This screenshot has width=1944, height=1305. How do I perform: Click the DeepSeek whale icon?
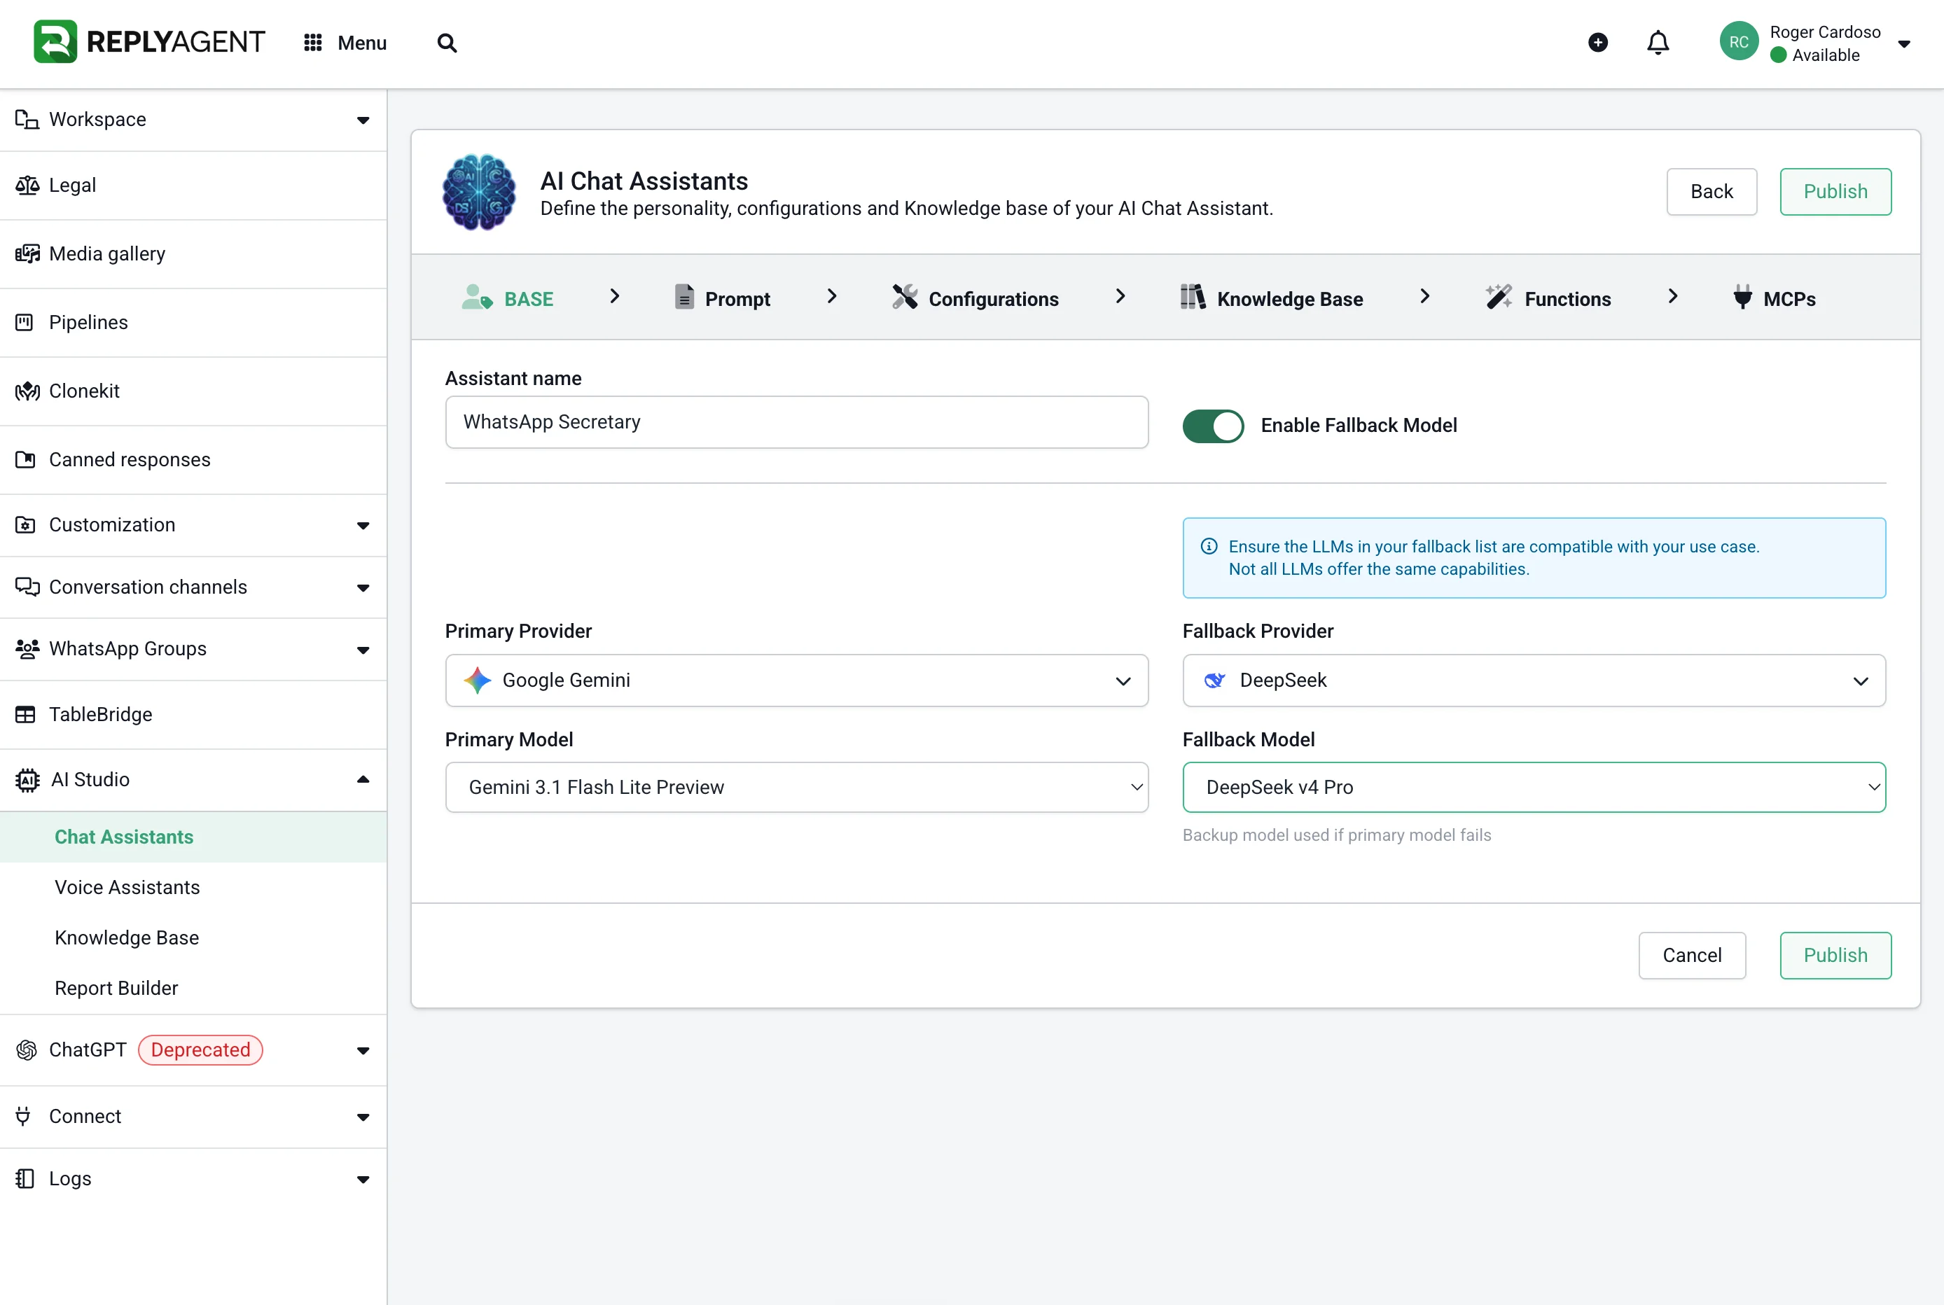coord(1215,680)
